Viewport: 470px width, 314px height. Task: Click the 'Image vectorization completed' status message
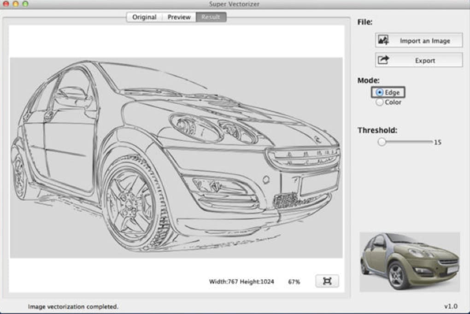click(73, 306)
